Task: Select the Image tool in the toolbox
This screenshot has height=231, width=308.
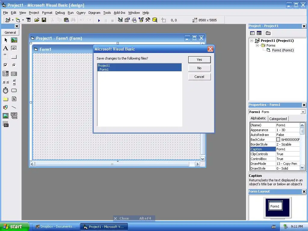Action: pos(6,116)
